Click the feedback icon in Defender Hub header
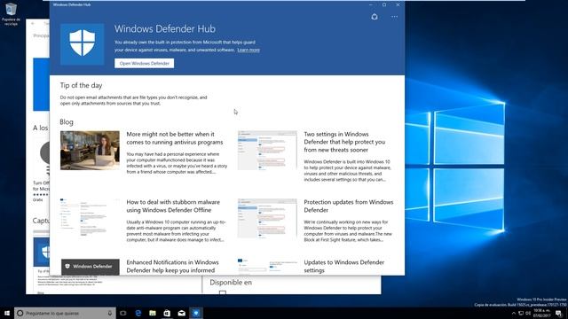Screen dimensions: 568x319 coord(375,17)
